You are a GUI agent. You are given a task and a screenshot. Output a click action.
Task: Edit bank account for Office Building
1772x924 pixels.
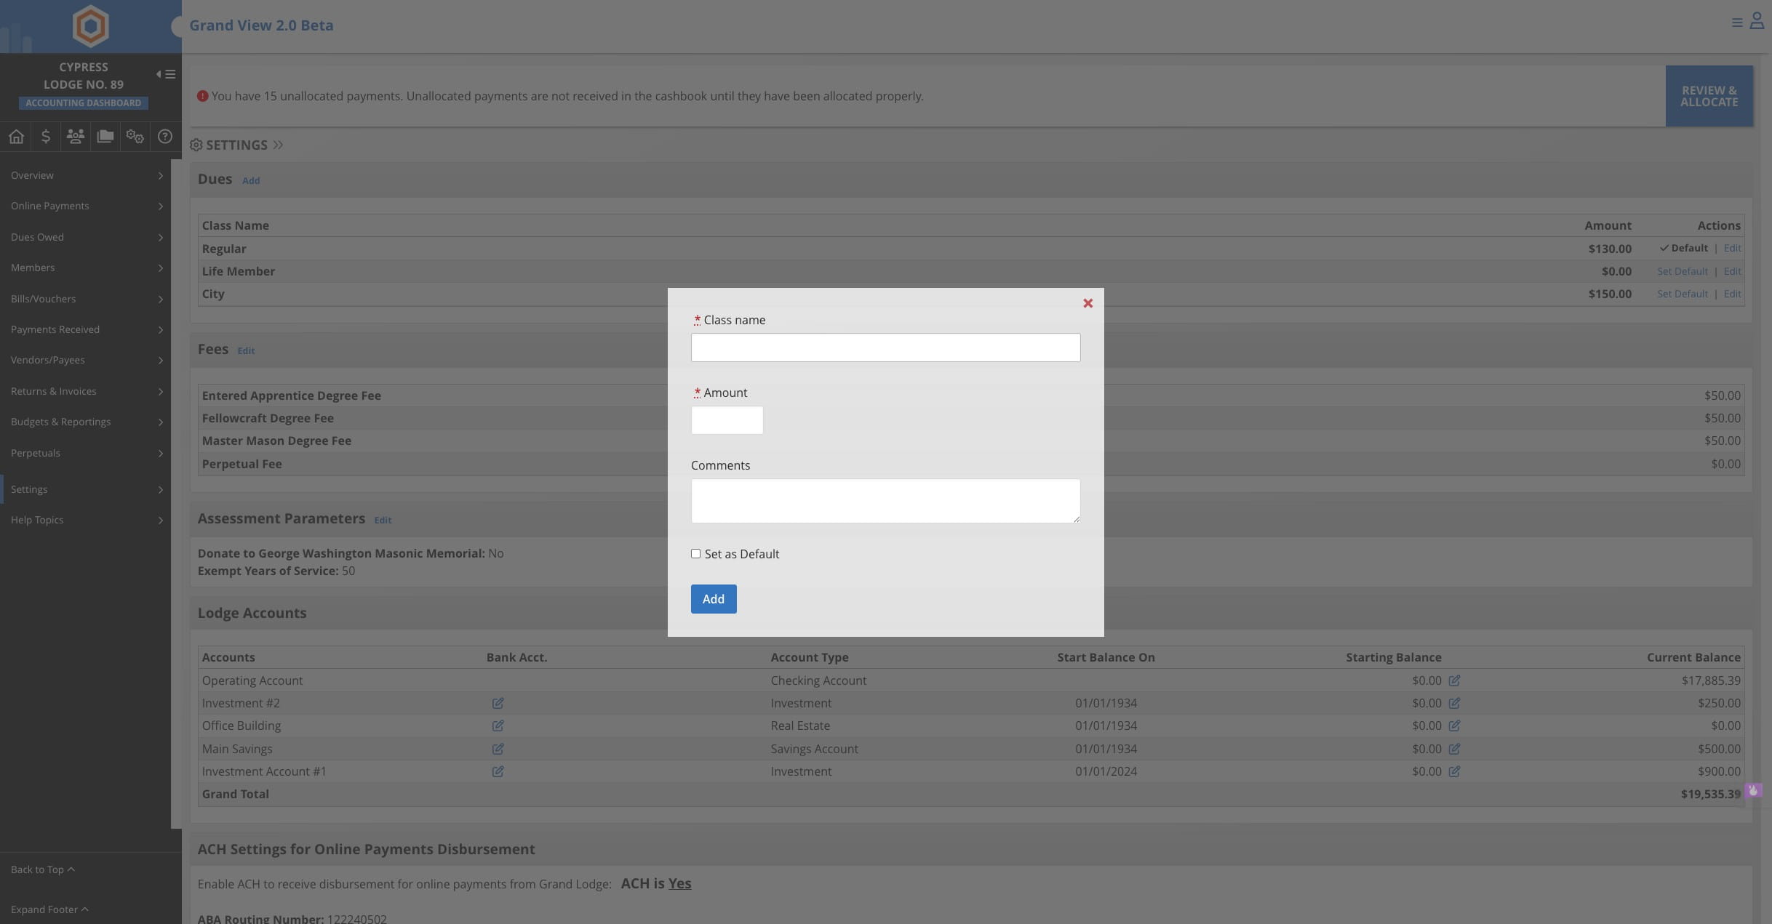tap(498, 726)
